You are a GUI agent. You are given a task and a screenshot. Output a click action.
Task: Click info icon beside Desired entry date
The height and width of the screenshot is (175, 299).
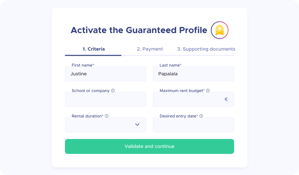(201, 116)
